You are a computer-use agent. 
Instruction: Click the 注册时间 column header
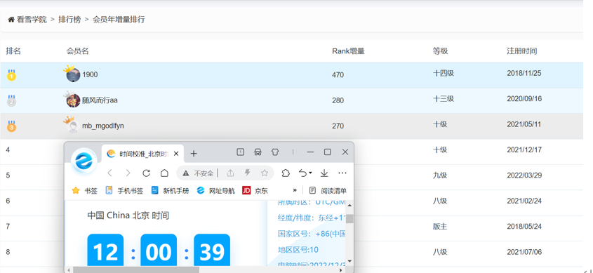522,51
